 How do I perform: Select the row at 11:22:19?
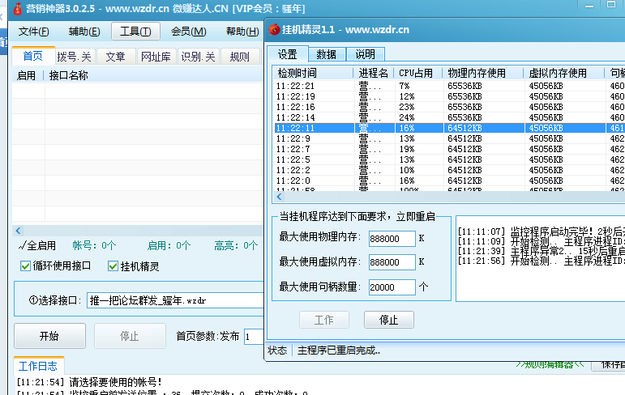coord(449,96)
